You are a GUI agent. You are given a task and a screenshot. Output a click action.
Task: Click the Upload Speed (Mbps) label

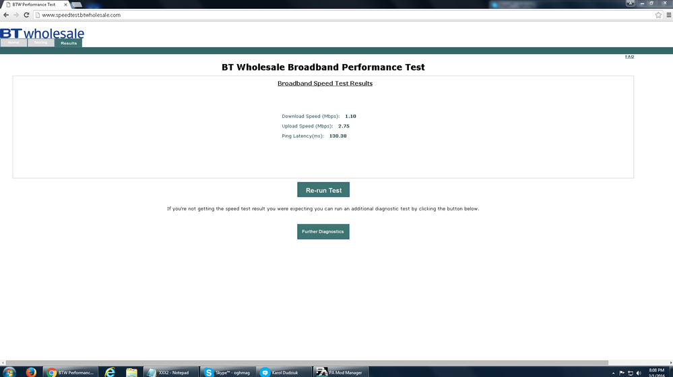(x=307, y=126)
